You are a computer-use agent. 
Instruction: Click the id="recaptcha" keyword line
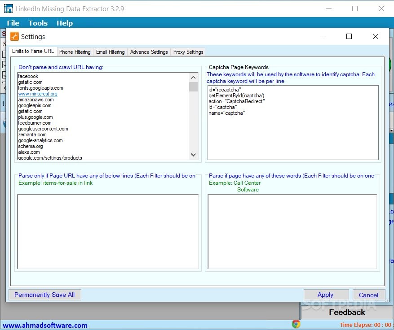pyautogui.click(x=225, y=90)
